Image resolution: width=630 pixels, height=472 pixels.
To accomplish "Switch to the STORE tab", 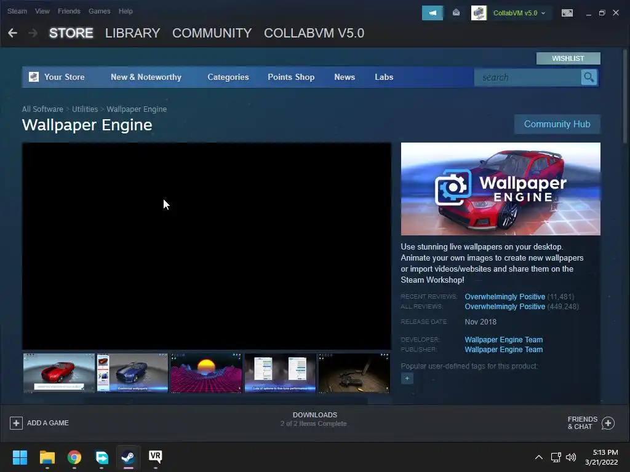I will (x=71, y=33).
